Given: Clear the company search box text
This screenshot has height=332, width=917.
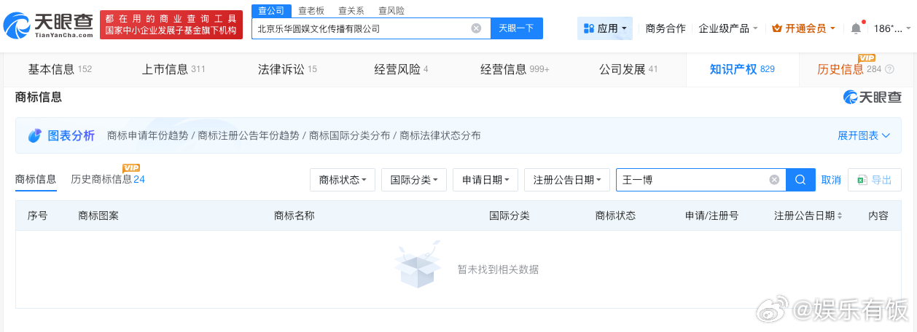Looking at the screenshot, I should tap(476, 28).
